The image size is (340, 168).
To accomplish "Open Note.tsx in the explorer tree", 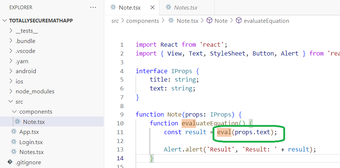I will coord(34,122).
